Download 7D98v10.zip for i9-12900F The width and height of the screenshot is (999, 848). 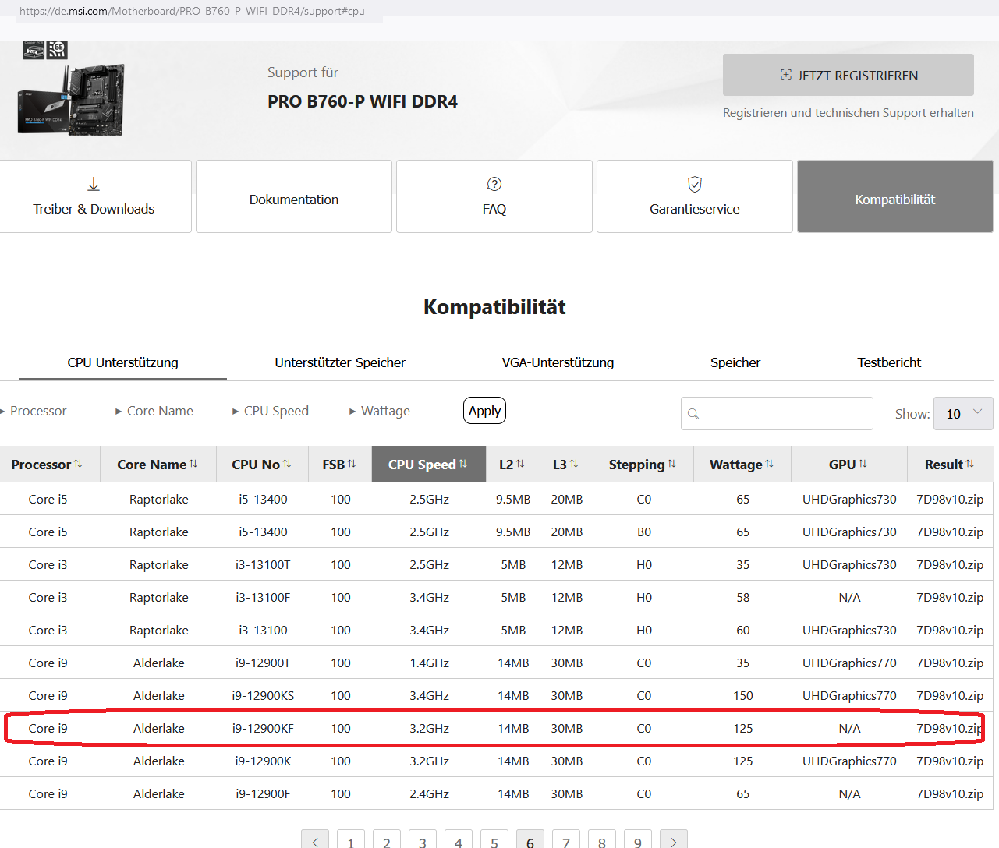tap(950, 793)
